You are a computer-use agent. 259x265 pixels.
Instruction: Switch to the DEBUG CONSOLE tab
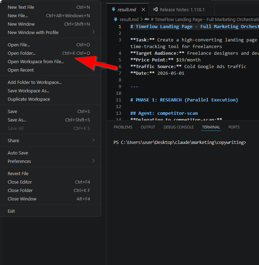click(178, 127)
